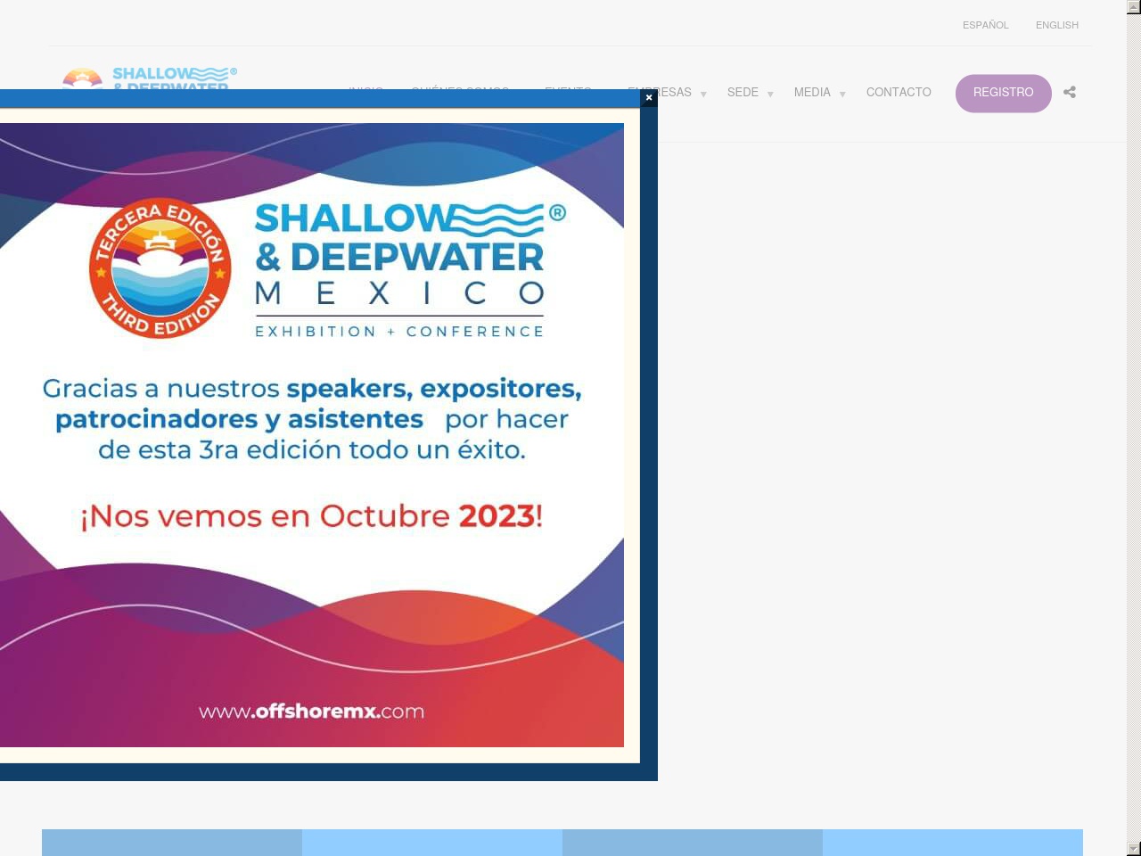Open the SEDE menu item

[x=743, y=93]
